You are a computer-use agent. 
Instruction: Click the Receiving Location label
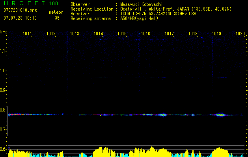92,9
